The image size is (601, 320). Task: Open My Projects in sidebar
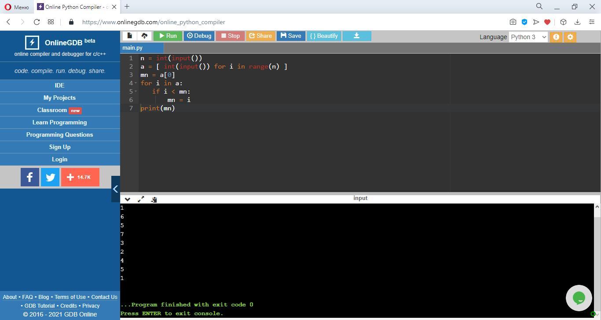(x=60, y=98)
